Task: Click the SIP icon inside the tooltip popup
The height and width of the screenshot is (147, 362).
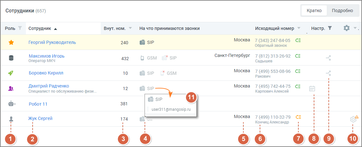Action: point(151,100)
